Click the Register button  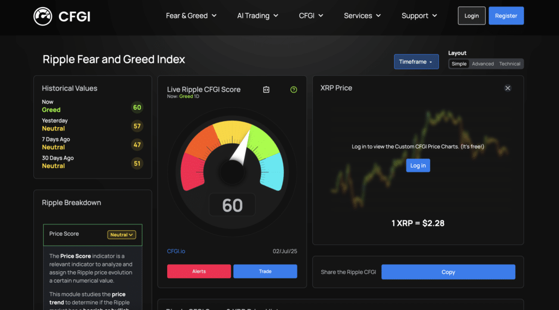(x=506, y=16)
